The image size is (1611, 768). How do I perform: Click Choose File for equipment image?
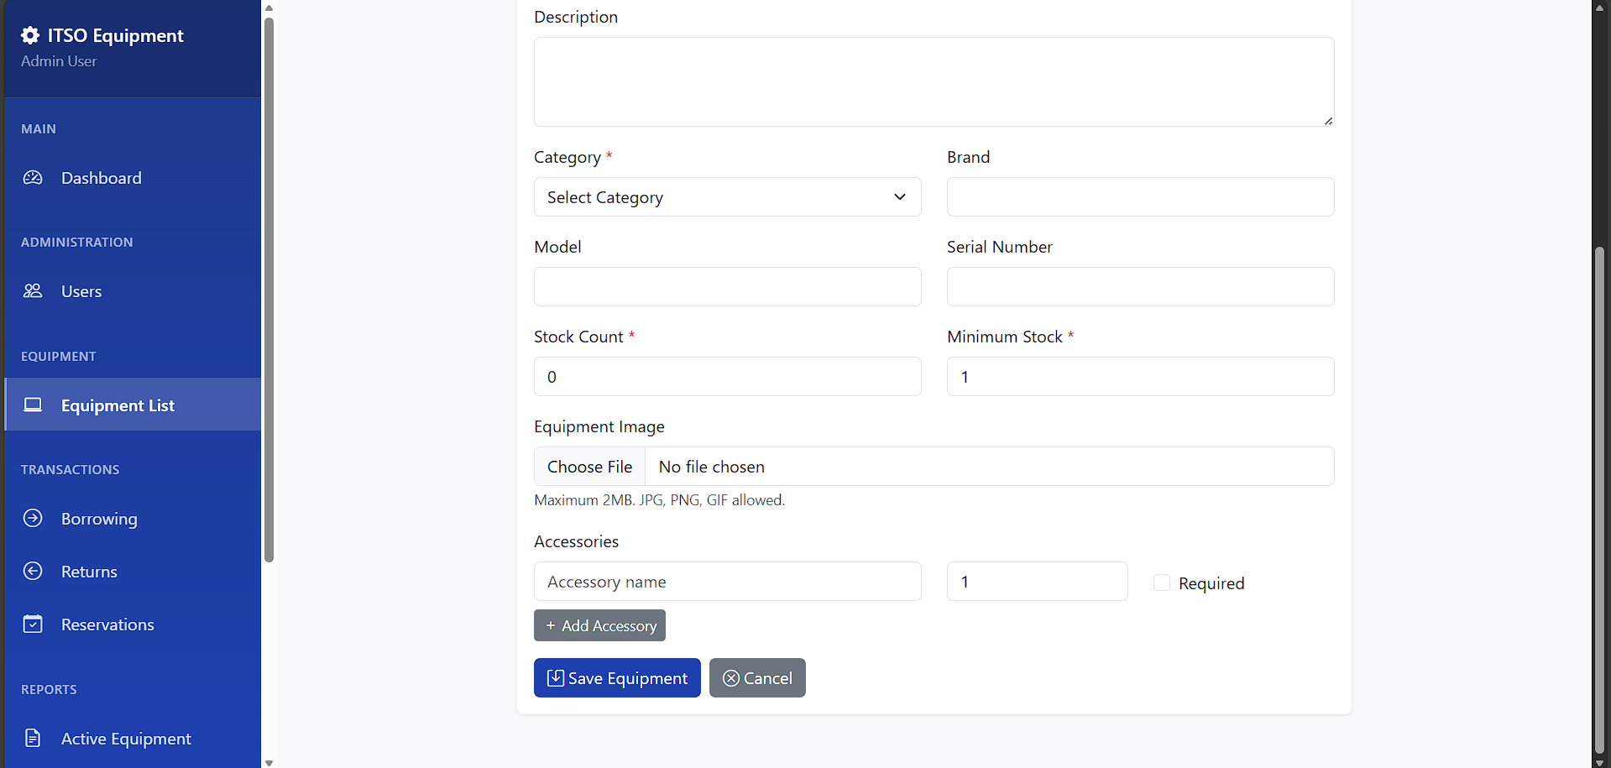pos(589,467)
